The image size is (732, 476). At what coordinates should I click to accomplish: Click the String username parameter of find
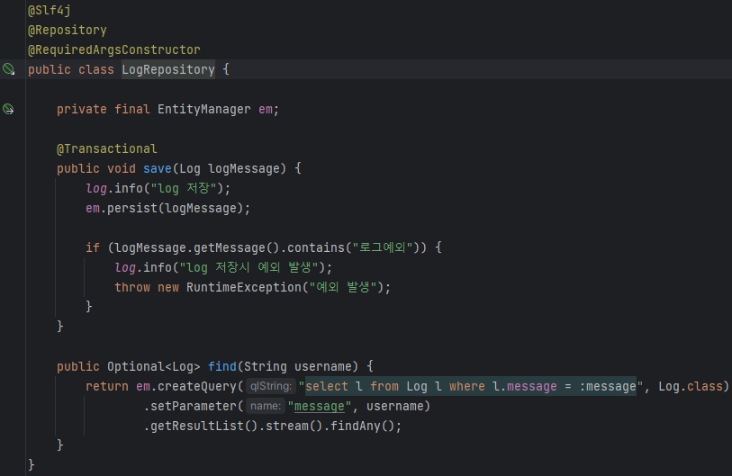[301, 367]
